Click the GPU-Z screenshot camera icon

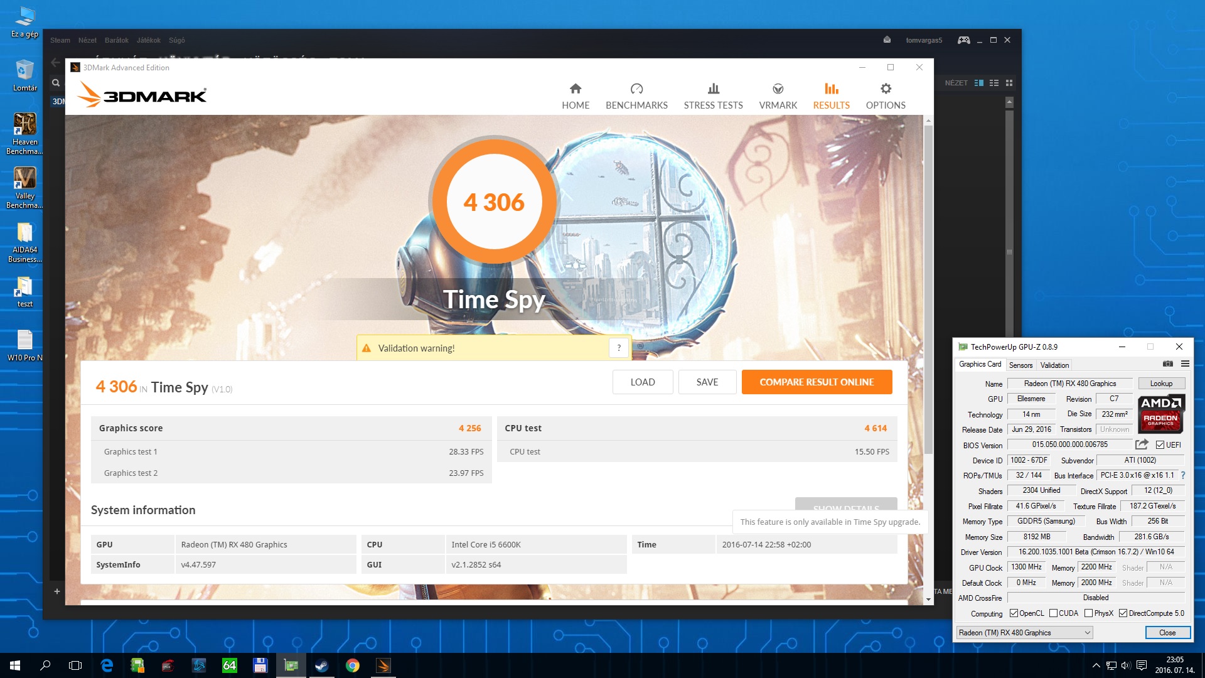pos(1167,364)
